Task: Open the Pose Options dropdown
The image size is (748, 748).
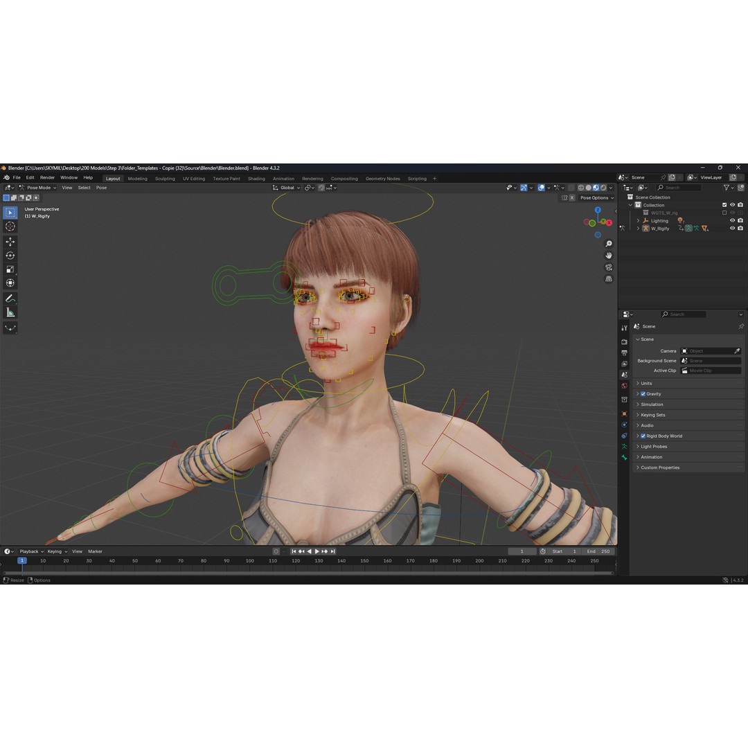Action: tap(597, 197)
